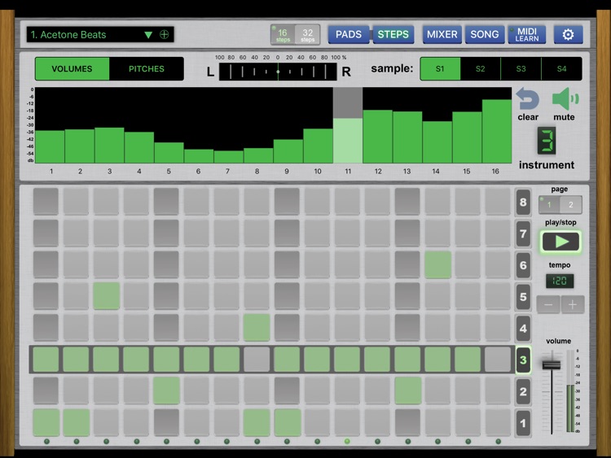This screenshot has height=458, width=611.
Task: Select sample S3
Action: (521, 69)
